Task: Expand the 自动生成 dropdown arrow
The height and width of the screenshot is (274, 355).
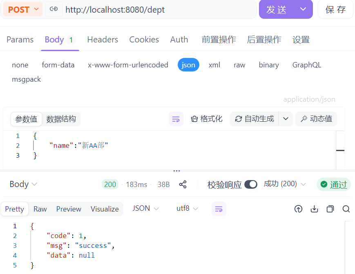Action: point(286,119)
